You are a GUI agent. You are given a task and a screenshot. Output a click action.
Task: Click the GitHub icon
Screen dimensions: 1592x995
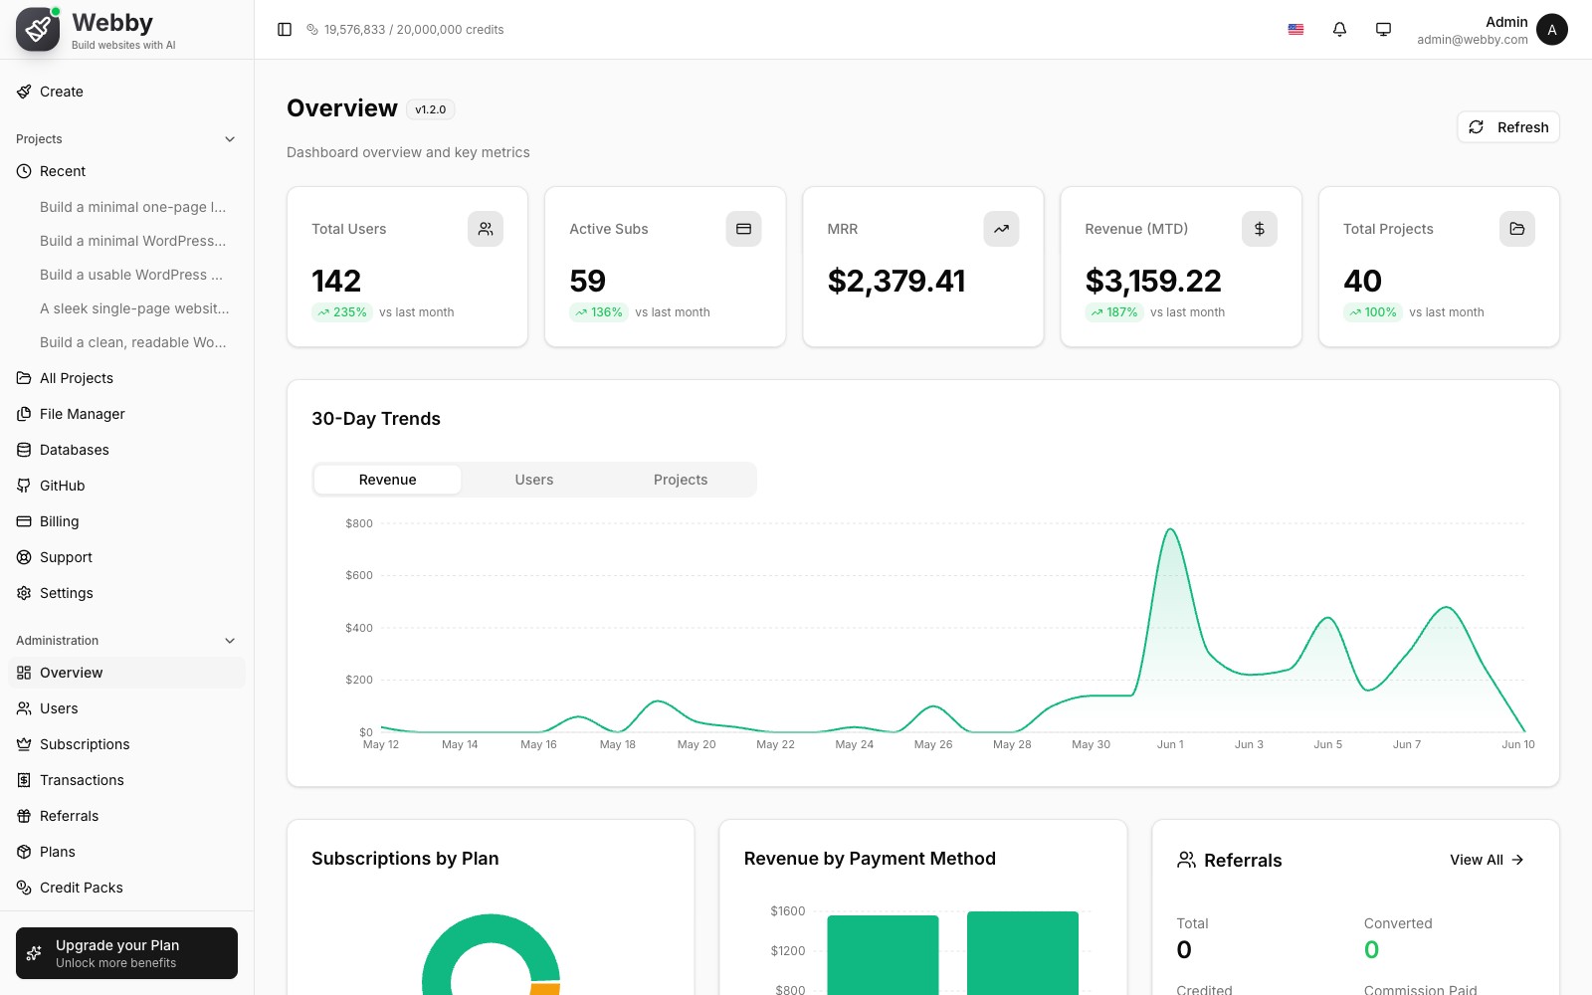tap(24, 486)
